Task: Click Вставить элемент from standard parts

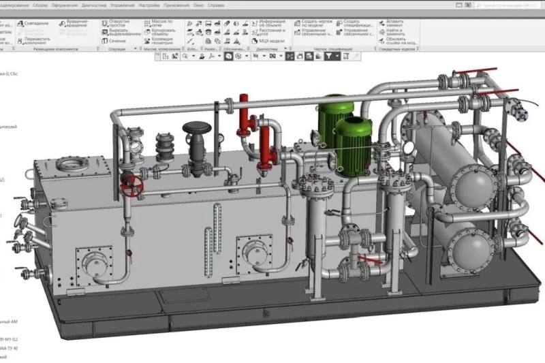Action: pos(391,23)
